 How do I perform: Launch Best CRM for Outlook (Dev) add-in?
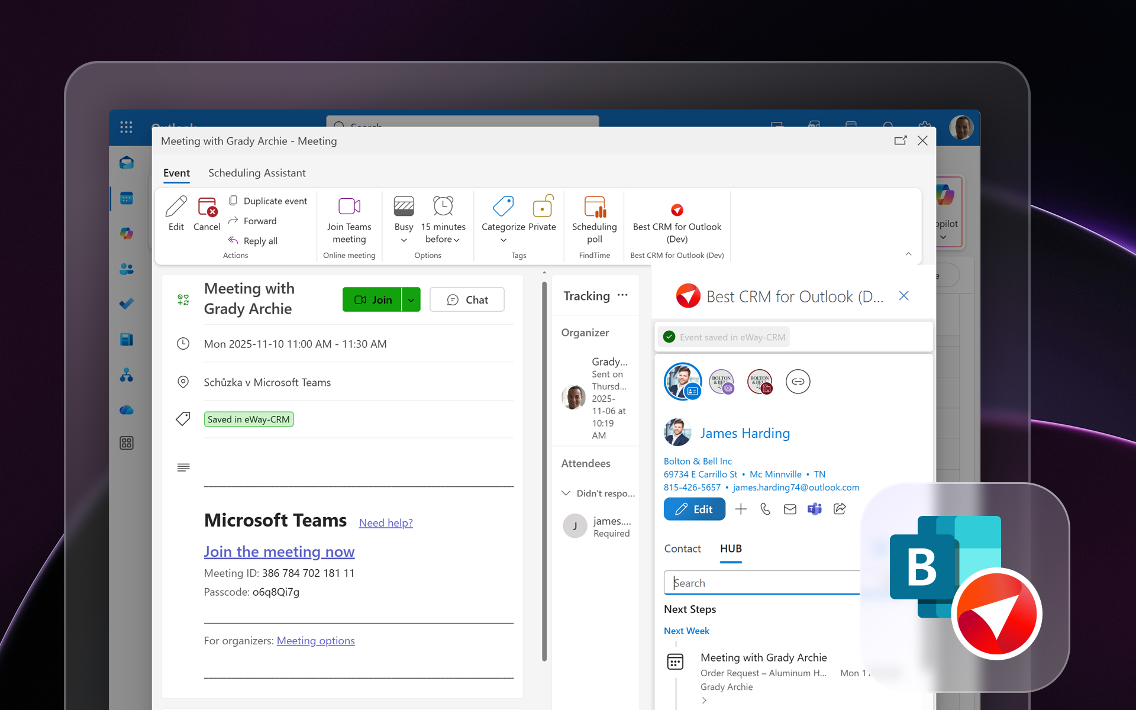[x=676, y=210]
